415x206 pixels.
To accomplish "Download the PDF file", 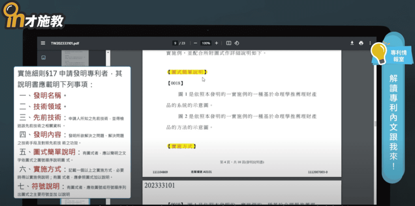I will click(352, 43).
